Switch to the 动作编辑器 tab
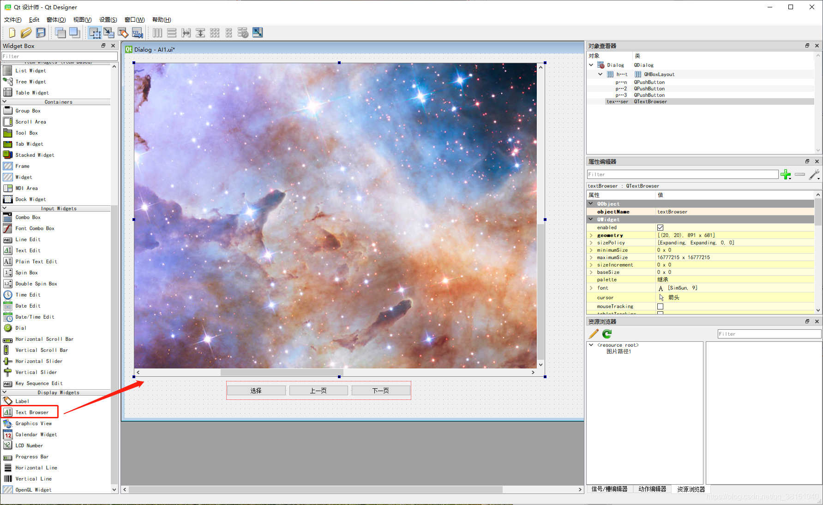The image size is (823, 505). coord(652,489)
